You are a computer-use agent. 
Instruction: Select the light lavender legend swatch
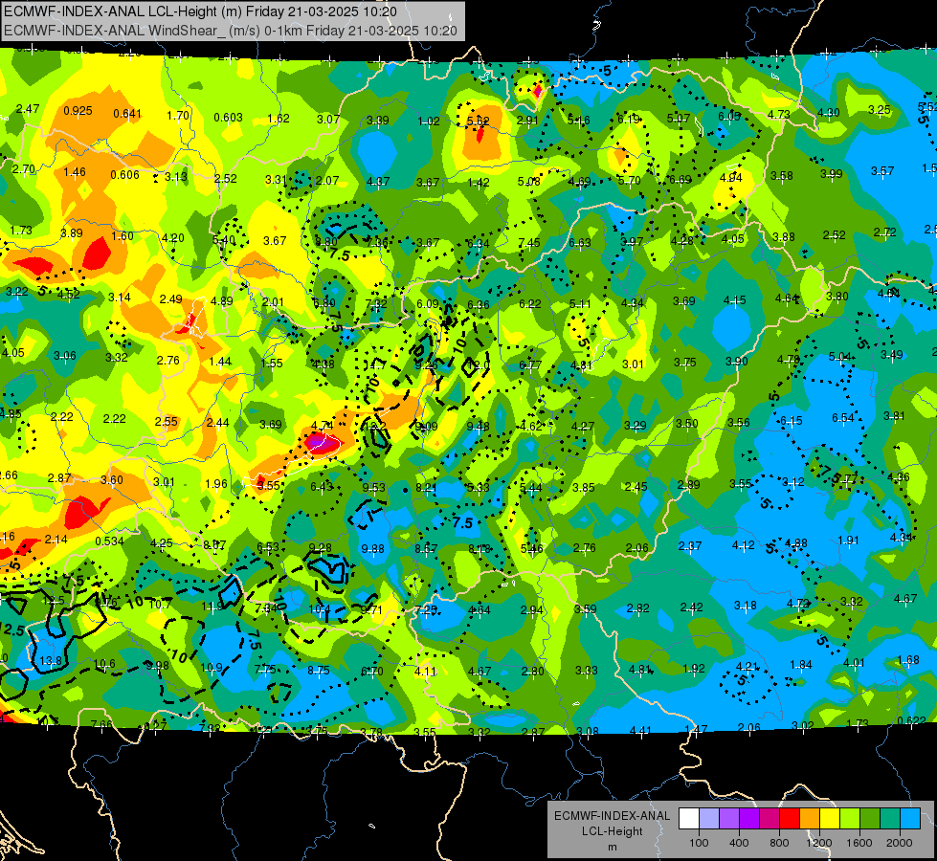pos(709,819)
